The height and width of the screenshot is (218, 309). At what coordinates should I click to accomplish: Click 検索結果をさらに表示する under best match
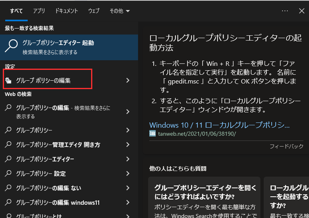tap(50, 52)
